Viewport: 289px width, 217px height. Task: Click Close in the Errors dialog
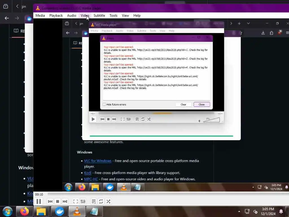[x=202, y=105]
